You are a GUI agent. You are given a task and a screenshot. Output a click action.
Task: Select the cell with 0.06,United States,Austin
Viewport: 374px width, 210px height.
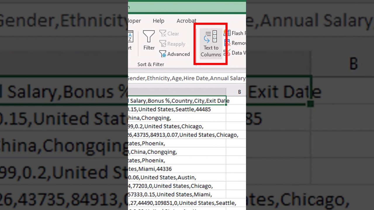pyautogui.click(x=177, y=177)
